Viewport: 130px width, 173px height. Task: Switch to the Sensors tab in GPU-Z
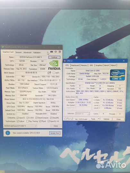(x=18, y=52)
